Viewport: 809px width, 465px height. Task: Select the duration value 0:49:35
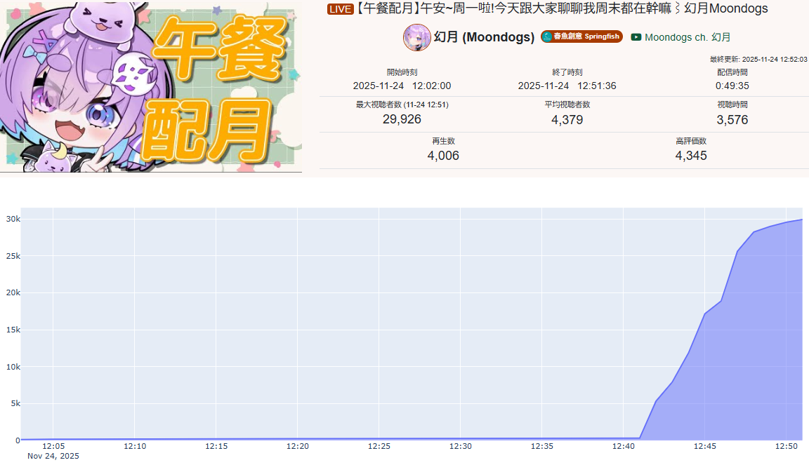tap(732, 86)
